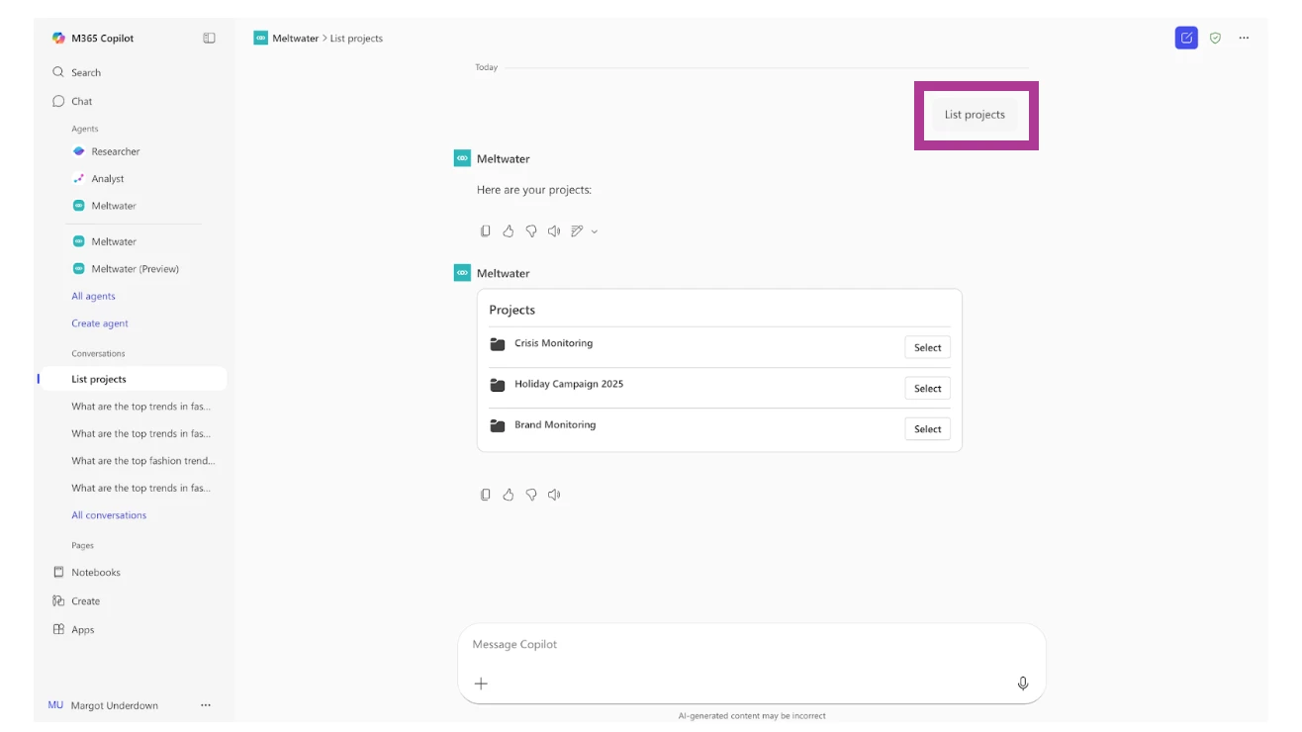Start a new chat with compose icon
Image resolution: width=1302 pixels, height=732 pixels.
[x=1186, y=38]
